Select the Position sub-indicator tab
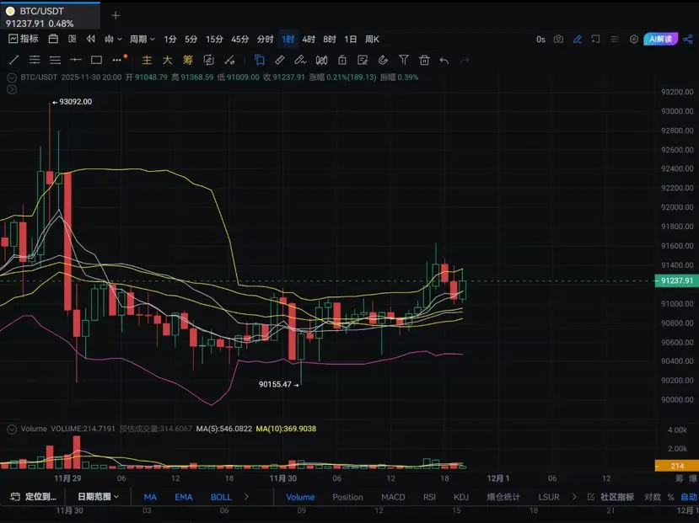Image resolution: width=699 pixels, height=523 pixels. [347, 497]
